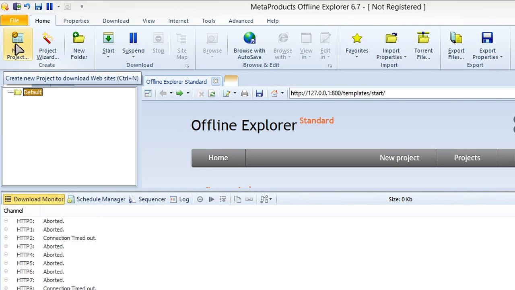515x290 pixels.
Task: Click the green Forward arrow in browser toolbar
Action: pos(179,93)
